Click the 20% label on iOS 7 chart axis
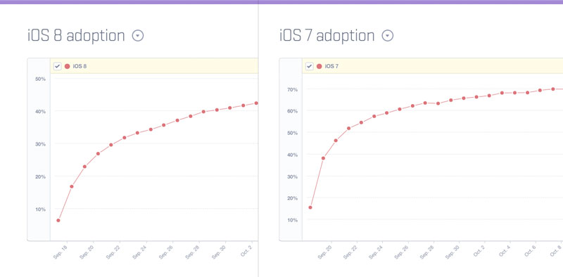 293,198
